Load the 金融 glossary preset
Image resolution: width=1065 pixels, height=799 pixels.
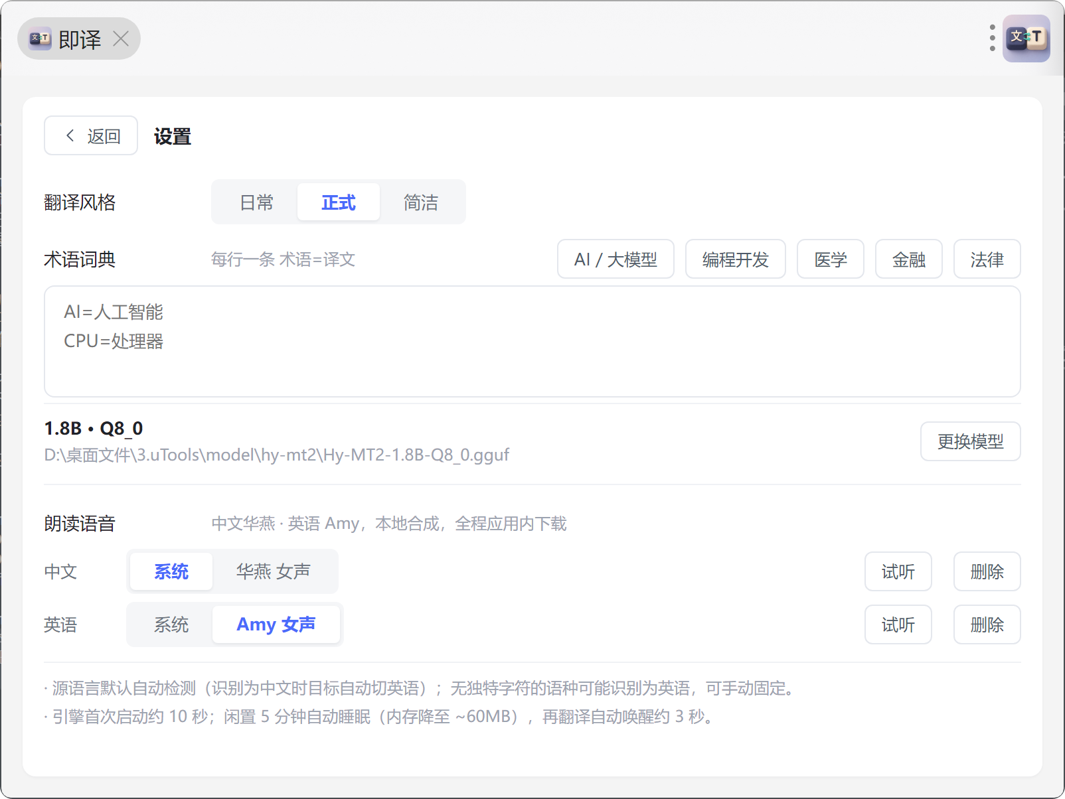[x=909, y=259]
